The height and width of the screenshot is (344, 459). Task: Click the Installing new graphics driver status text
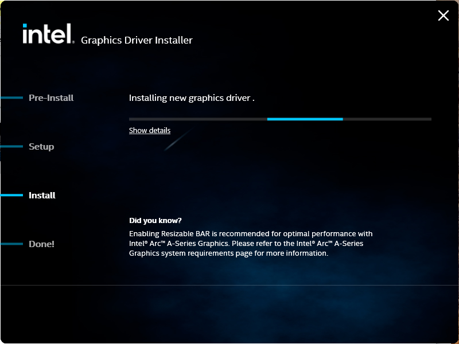[x=192, y=98]
